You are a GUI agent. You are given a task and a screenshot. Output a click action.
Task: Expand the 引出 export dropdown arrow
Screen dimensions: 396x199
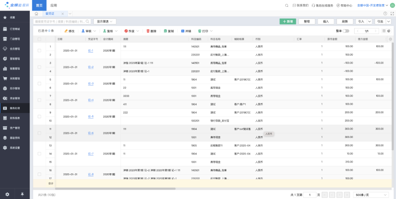388,22
